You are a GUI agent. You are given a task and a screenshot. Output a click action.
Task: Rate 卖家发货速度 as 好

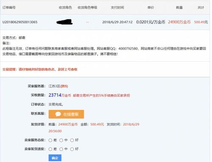(x=72, y=149)
